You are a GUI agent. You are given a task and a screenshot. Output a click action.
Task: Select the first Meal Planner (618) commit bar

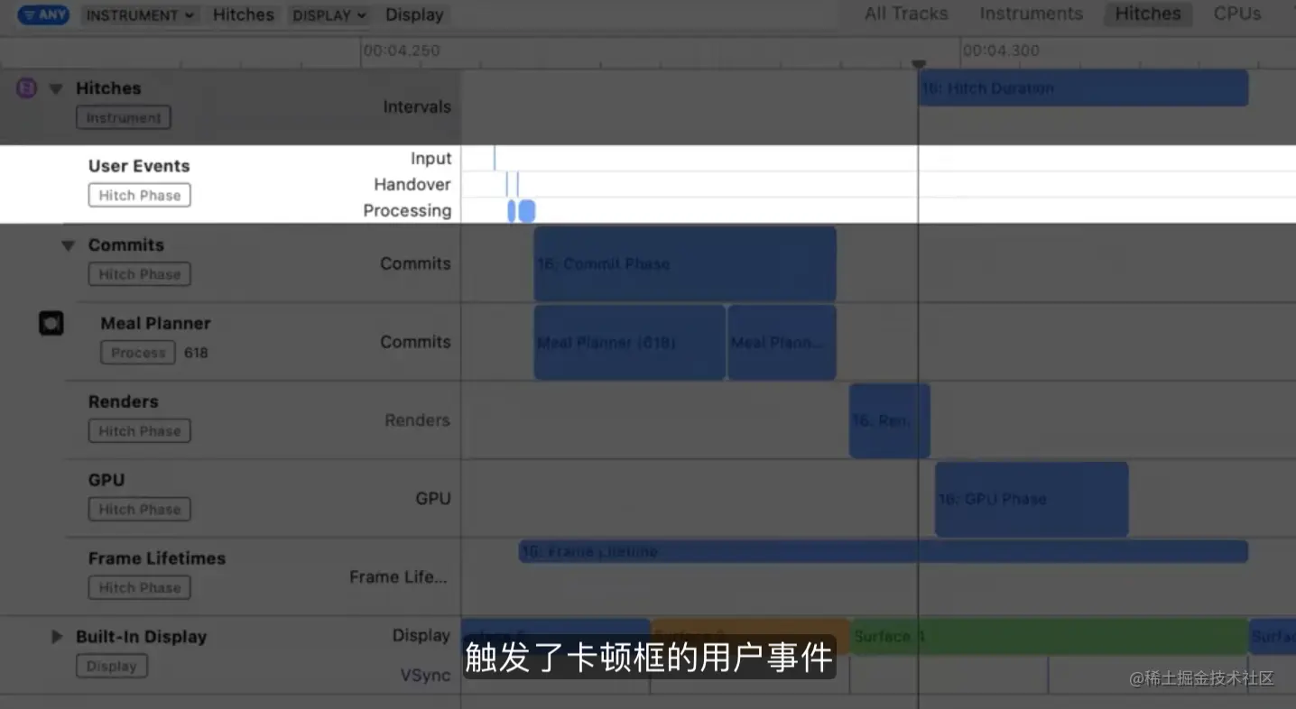click(630, 342)
